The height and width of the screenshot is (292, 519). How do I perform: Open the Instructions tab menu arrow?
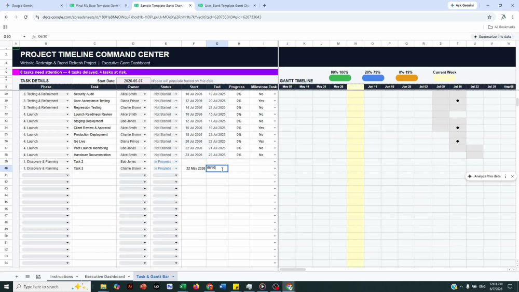click(x=77, y=276)
